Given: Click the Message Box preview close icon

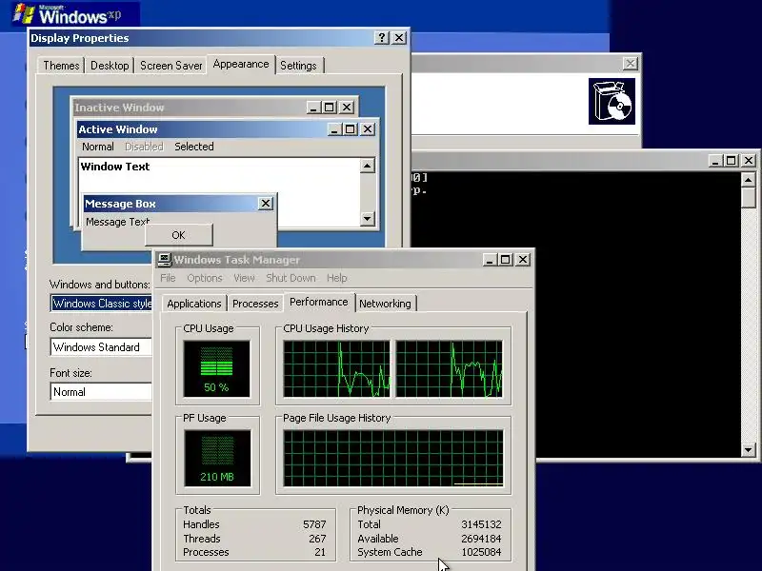Looking at the screenshot, I should (x=266, y=204).
